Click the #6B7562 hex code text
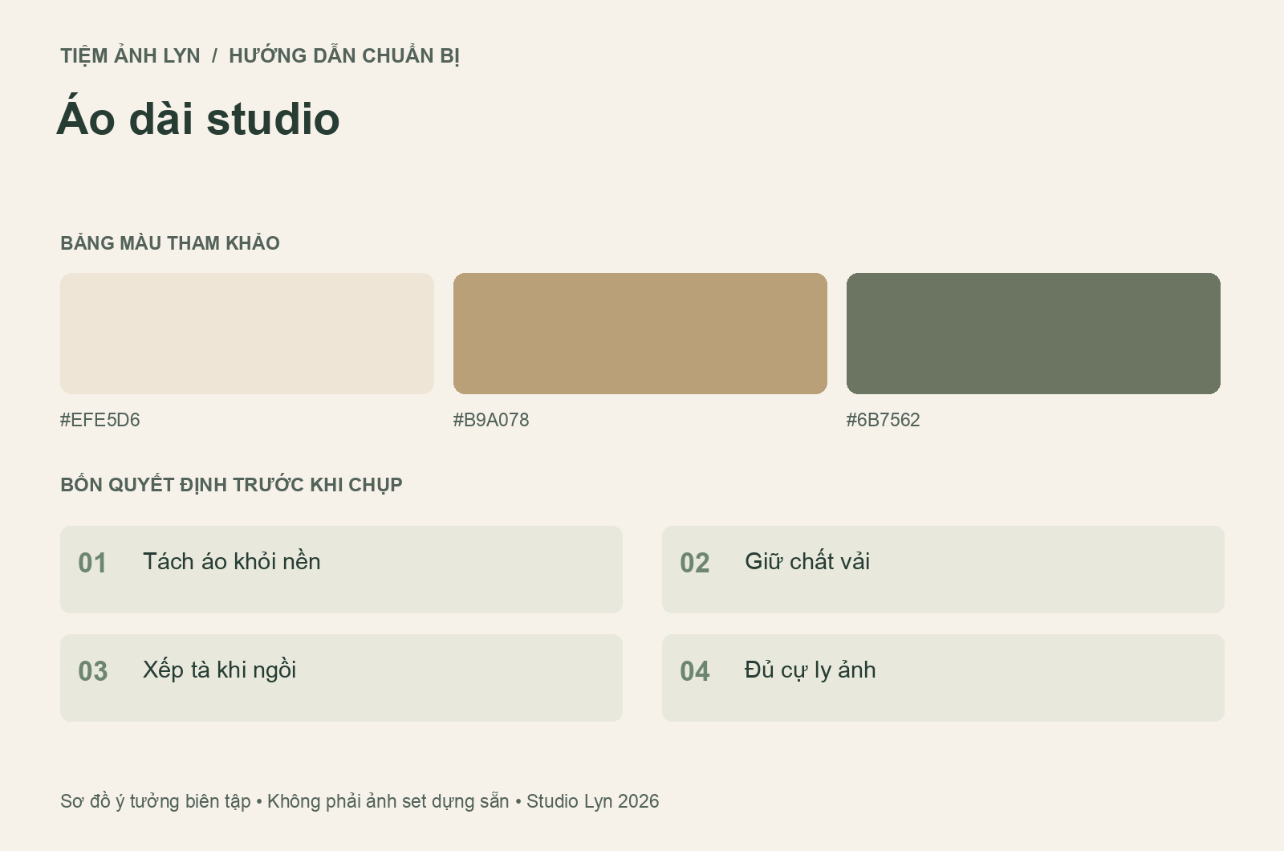 click(x=884, y=420)
